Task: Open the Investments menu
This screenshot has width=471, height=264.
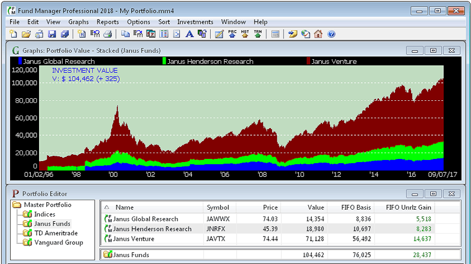Action: (x=195, y=22)
